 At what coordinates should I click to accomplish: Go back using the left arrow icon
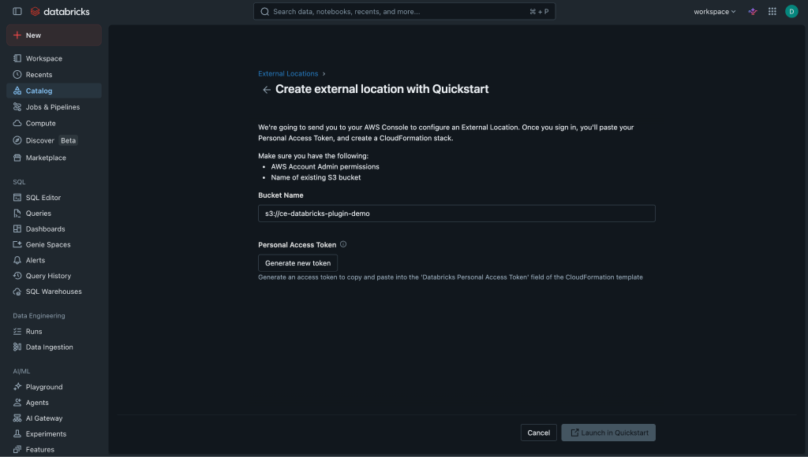tap(267, 90)
